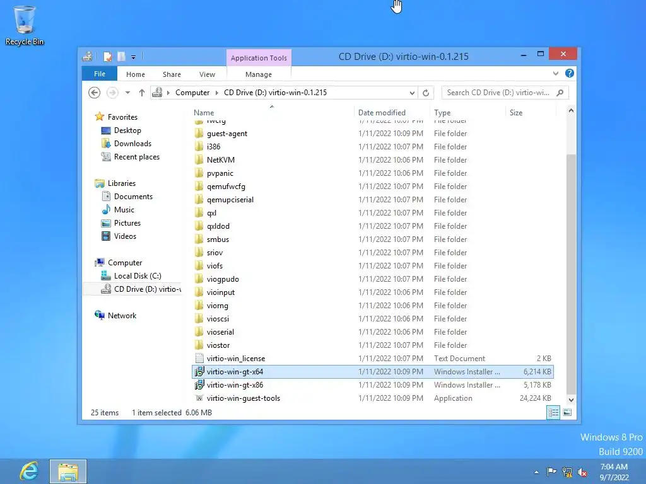Expand the ribbon with the chevron
The image size is (646, 484).
tap(556, 73)
